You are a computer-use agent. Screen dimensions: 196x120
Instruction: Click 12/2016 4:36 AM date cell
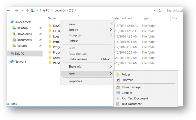126,37
